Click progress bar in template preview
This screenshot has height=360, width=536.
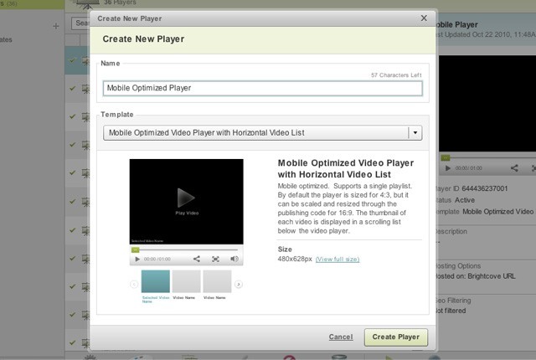coord(184,249)
